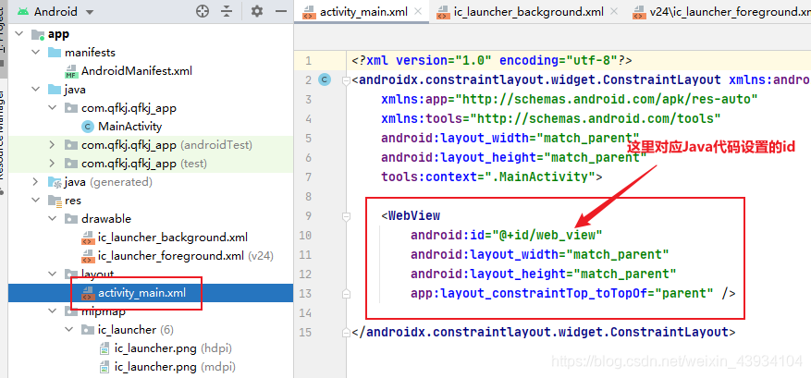Close the activity_main.xml editor tab
Viewport: 811px width, 378px height.
[419, 11]
